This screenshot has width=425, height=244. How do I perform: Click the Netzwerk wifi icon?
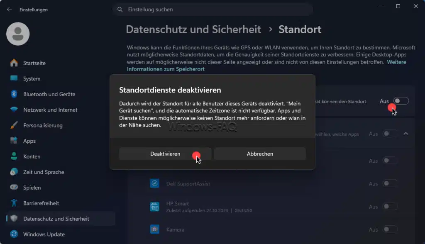(14, 110)
